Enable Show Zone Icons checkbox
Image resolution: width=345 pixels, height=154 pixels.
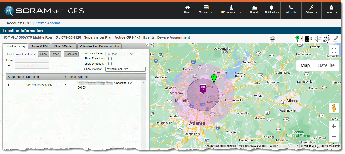tap(110, 59)
